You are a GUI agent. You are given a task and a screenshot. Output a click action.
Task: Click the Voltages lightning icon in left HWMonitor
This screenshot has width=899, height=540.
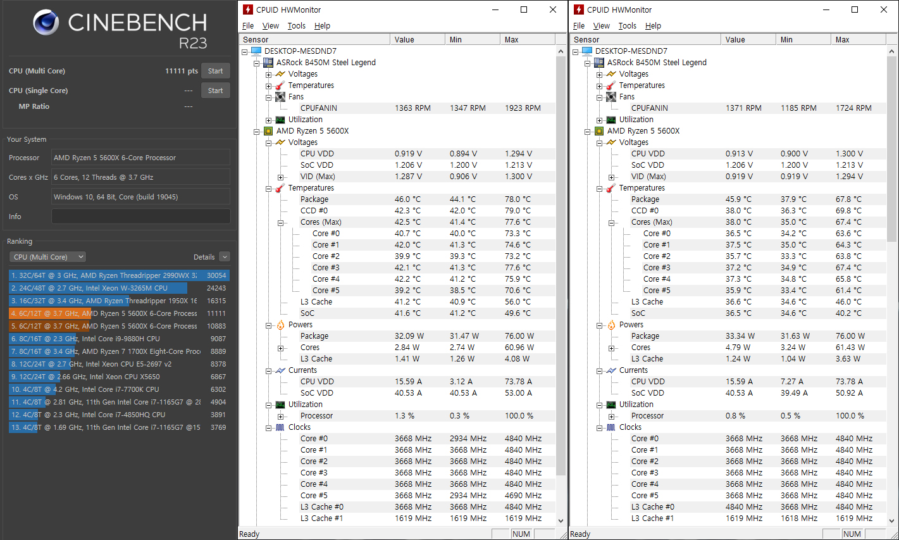click(x=280, y=74)
